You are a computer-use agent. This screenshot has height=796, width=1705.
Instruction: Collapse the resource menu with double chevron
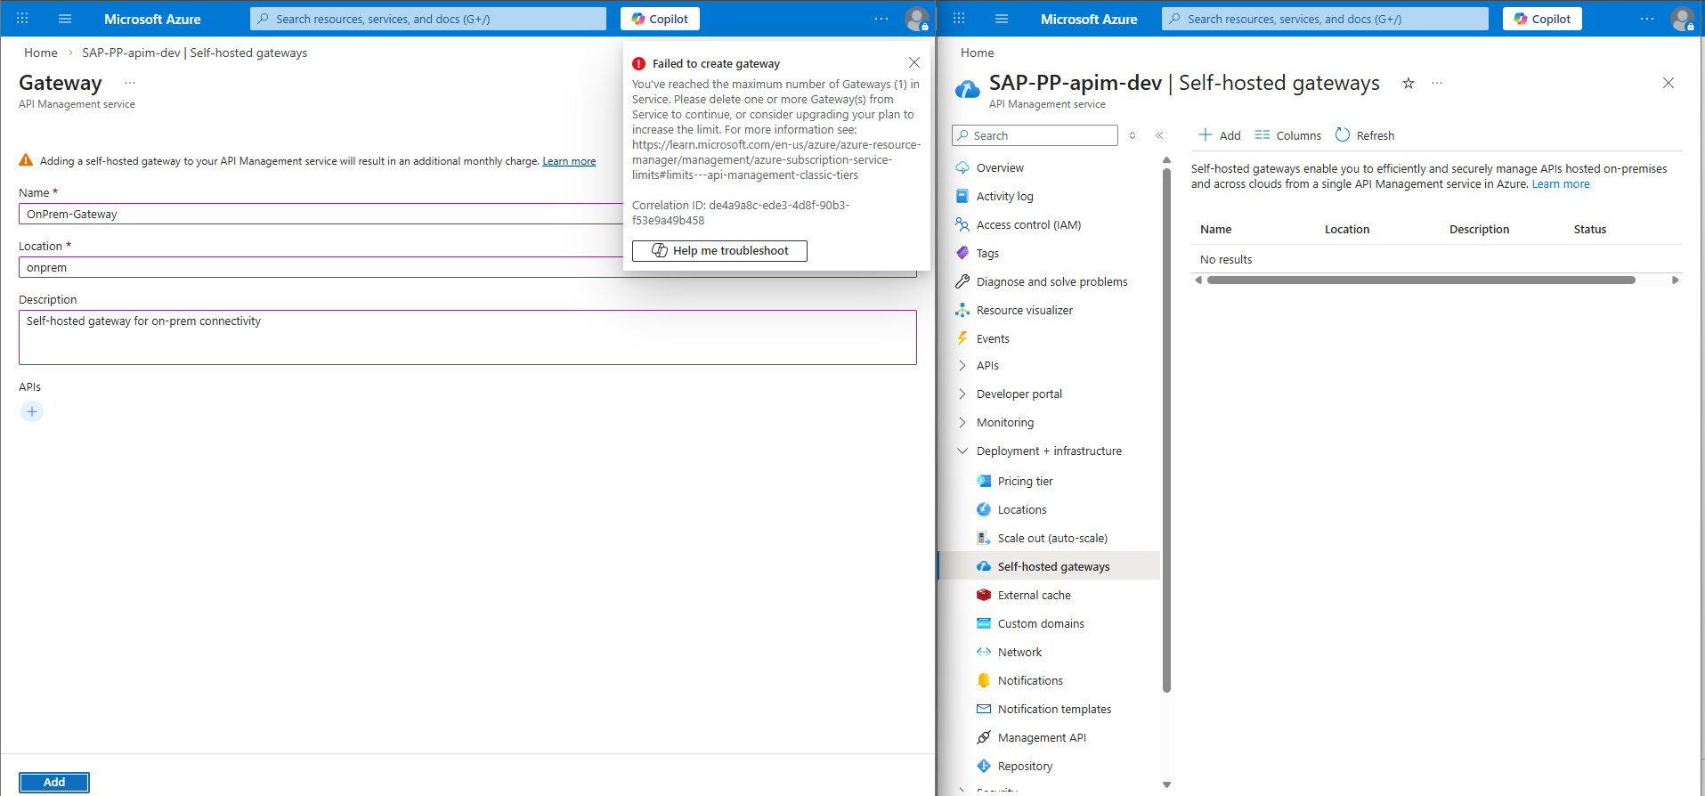[1159, 135]
